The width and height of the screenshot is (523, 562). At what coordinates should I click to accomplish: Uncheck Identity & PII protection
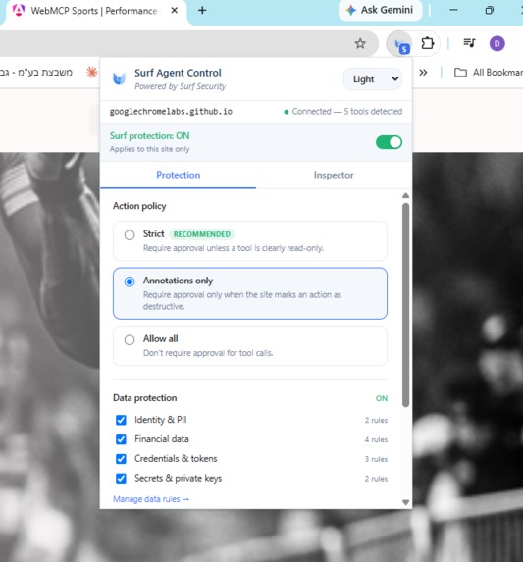tap(121, 420)
